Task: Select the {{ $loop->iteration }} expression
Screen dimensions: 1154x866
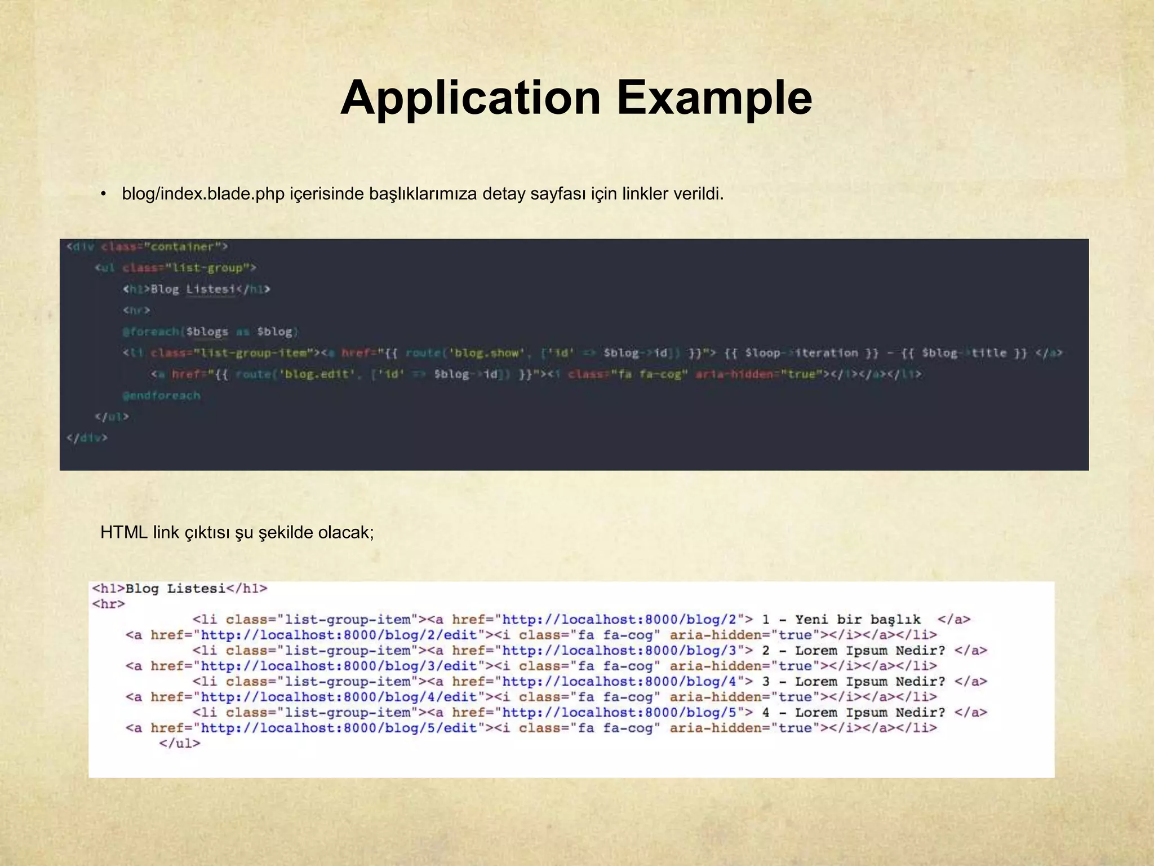Action: [x=801, y=353]
